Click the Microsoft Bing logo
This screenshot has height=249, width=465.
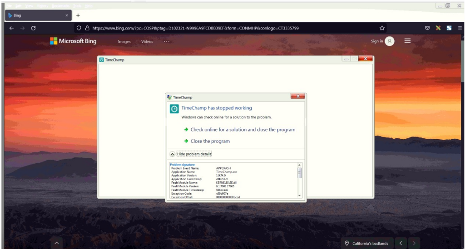73,41
